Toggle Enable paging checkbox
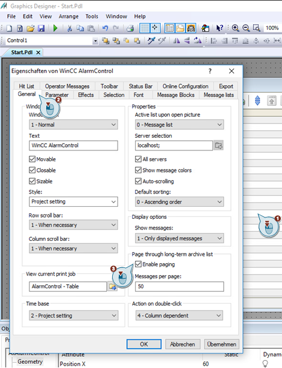 click(138, 264)
